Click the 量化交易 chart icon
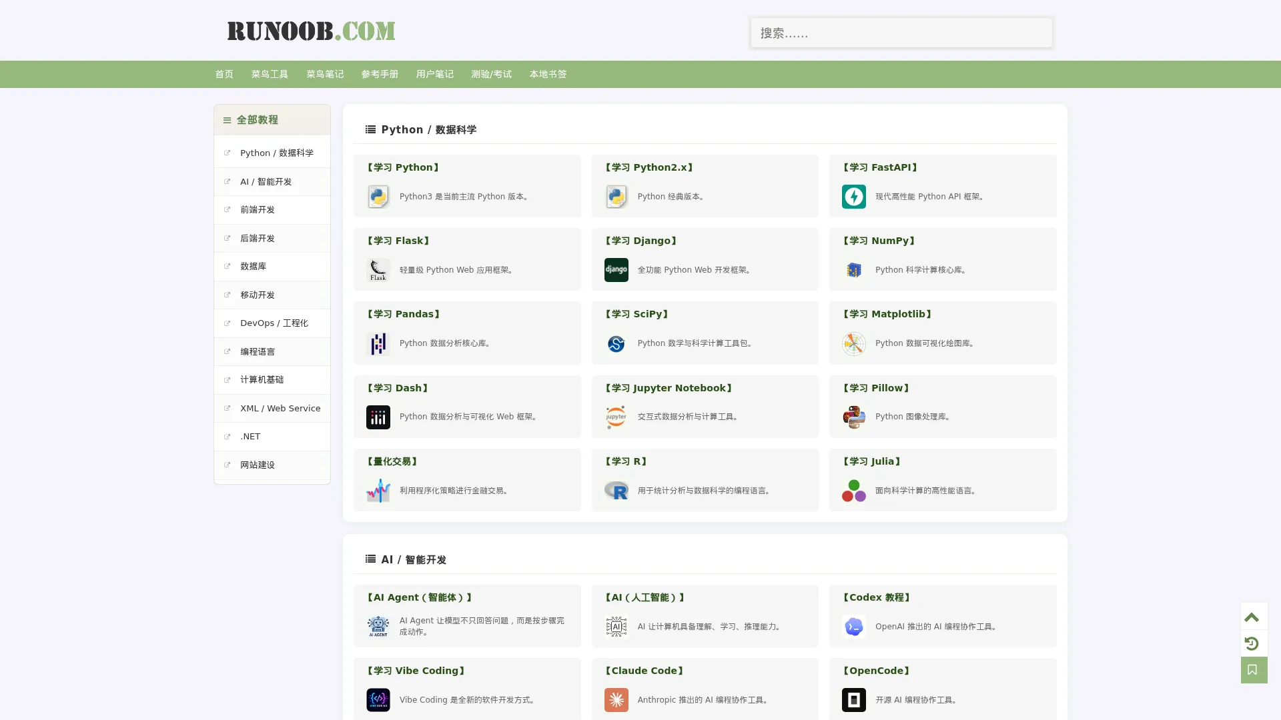1281x720 pixels. 378,491
